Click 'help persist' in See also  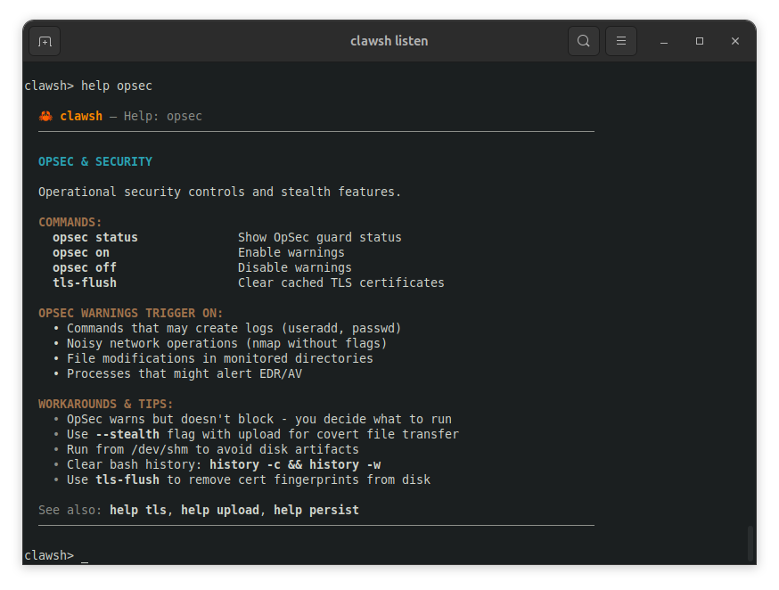click(x=316, y=511)
